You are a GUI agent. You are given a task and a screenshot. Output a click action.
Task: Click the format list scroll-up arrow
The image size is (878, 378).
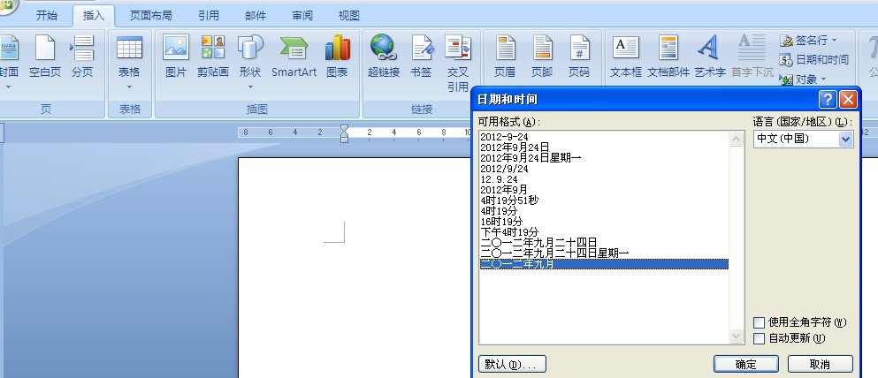(x=737, y=140)
